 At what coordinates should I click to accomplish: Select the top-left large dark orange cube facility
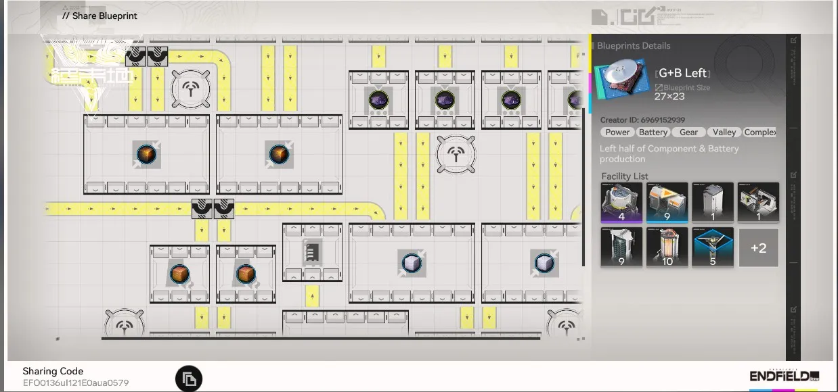146,155
